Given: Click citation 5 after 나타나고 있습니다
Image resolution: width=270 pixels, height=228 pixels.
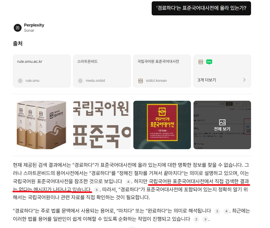Looking at the screenshot, I should [x=97, y=190].
